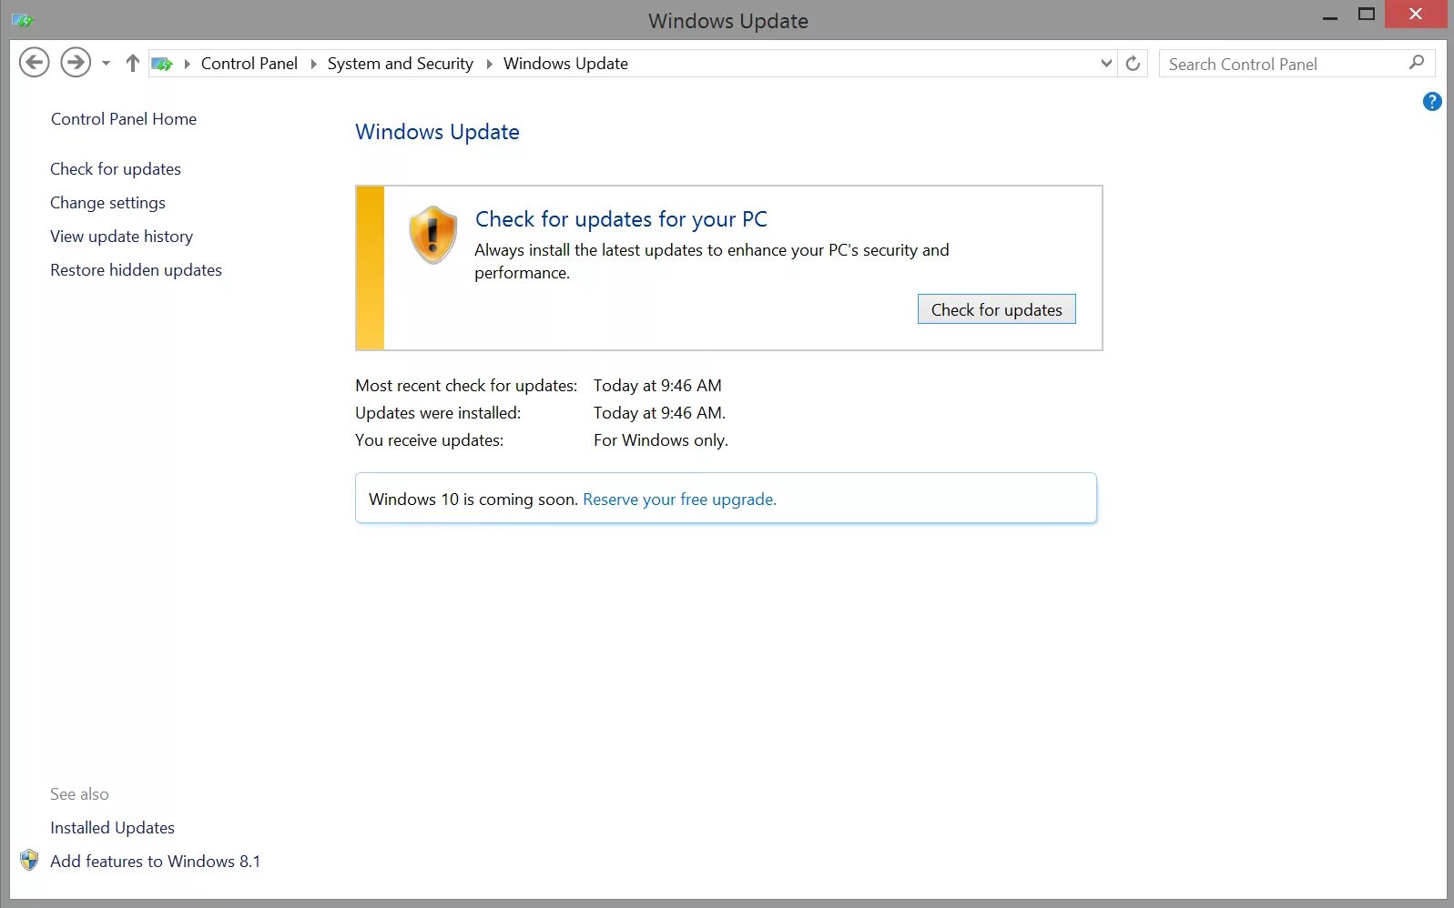This screenshot has width=1454, height=908.
Task: Close the Windows Update window
Action: (x=1415, y=15)
